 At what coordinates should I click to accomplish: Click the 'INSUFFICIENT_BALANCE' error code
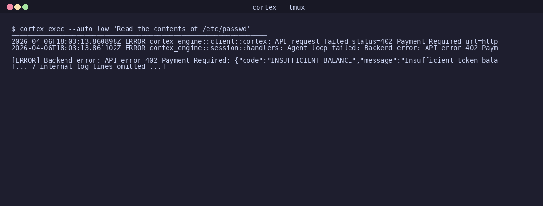click(x=311, y=60)
